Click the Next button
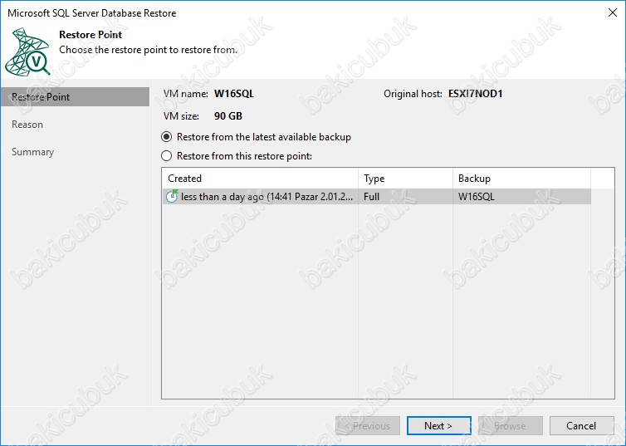Image resolution: width=626 pixels, height=446 pixels. (438, 425)
